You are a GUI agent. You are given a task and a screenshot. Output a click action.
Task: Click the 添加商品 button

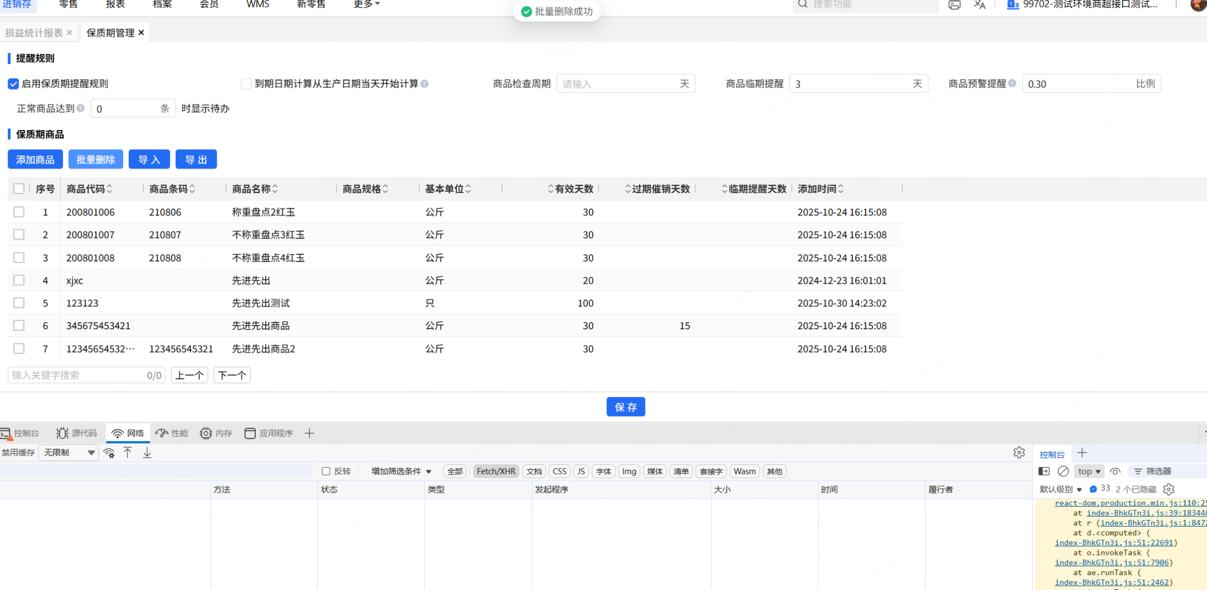(35, 160)
